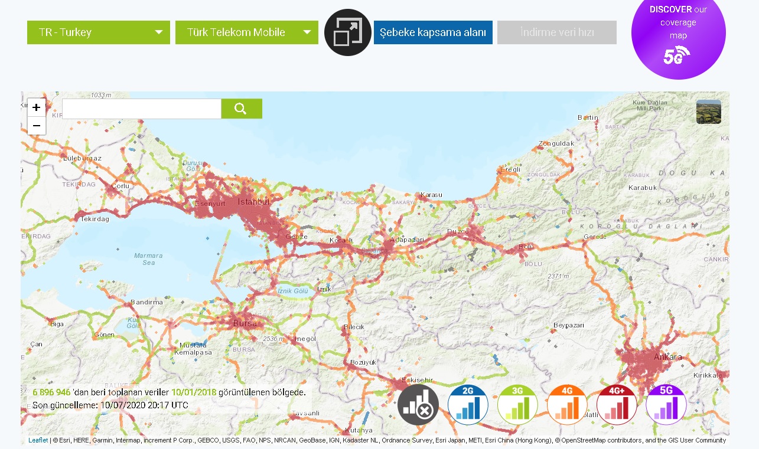Click the Inegöl town label
Screen dimensions: 759x449
point(306,339)
